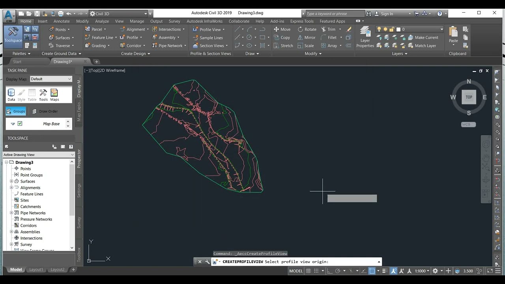Image resolution: width=505 pixels, height=284 pixels.
Task: Switch to the Annotate ribbon tab
Action: pos(62,21)
